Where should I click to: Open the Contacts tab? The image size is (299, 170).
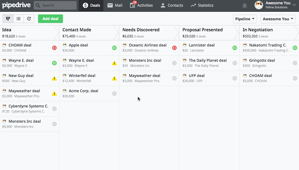click(x=172, y=6)
